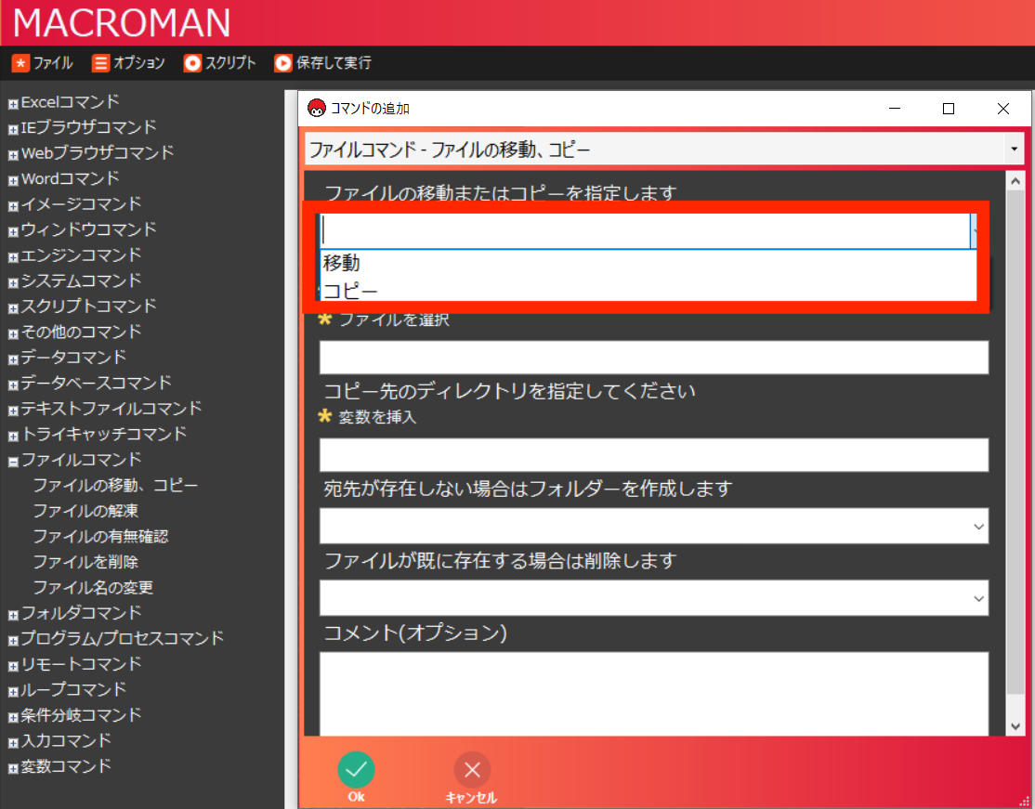Expand the データコマンド tree node
The image size is (1035, 809).
(12, 359)
